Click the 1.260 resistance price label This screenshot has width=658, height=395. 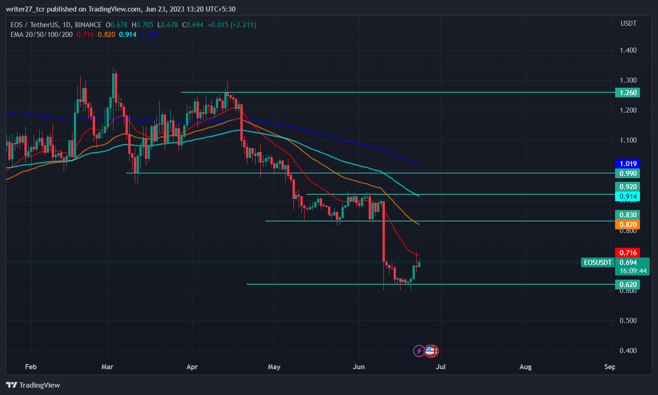click(628, 93)
